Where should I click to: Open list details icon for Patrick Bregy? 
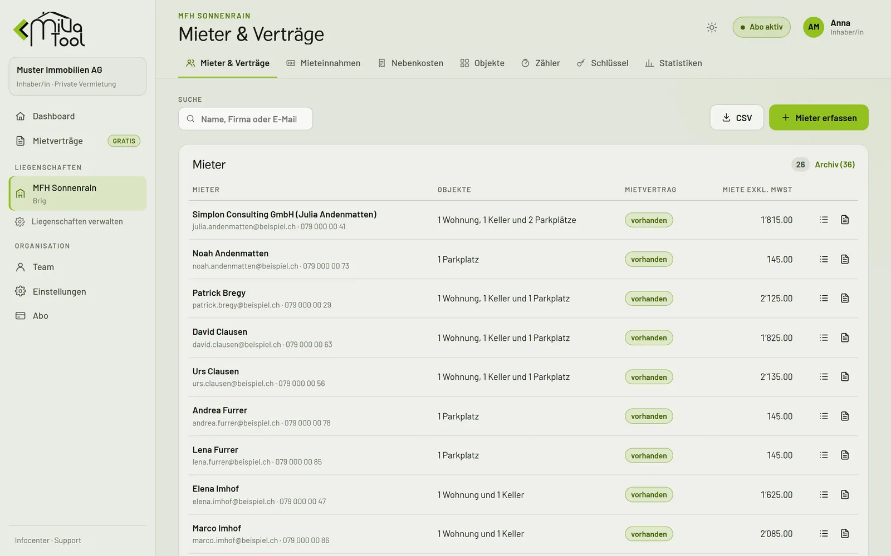click(824, 298)
